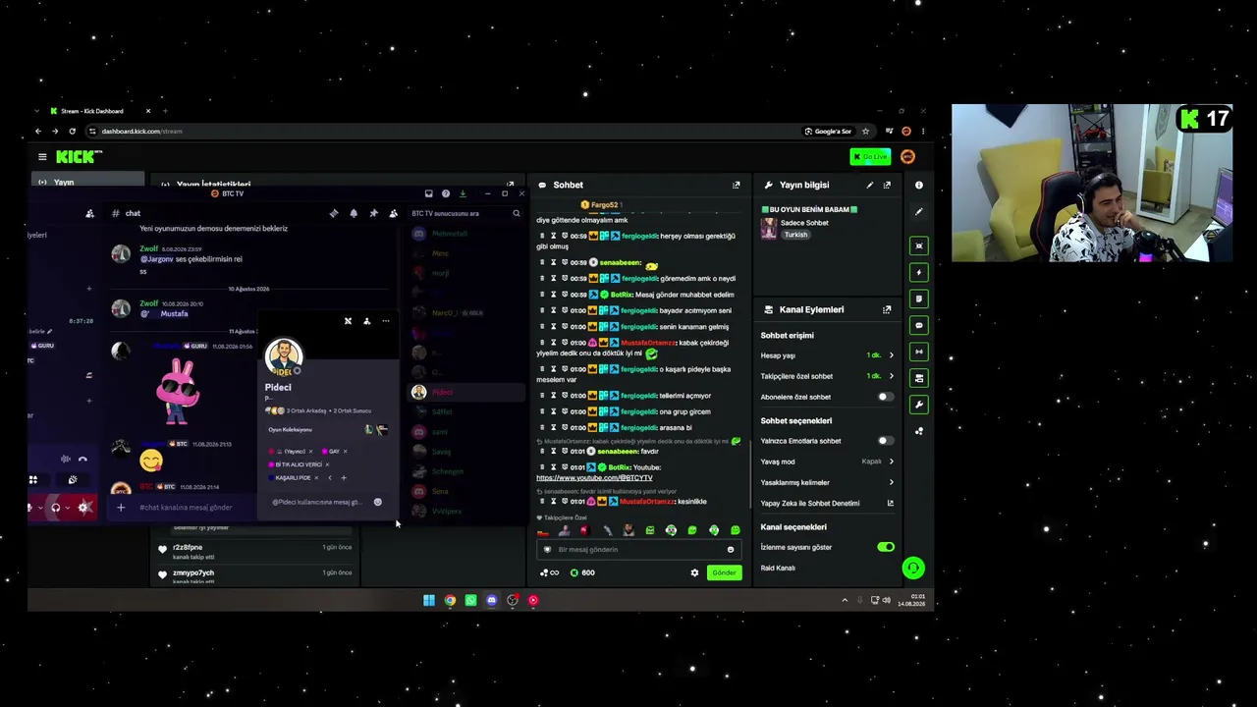
Task: Open the Windows Start menu
Action: [429, 600]
